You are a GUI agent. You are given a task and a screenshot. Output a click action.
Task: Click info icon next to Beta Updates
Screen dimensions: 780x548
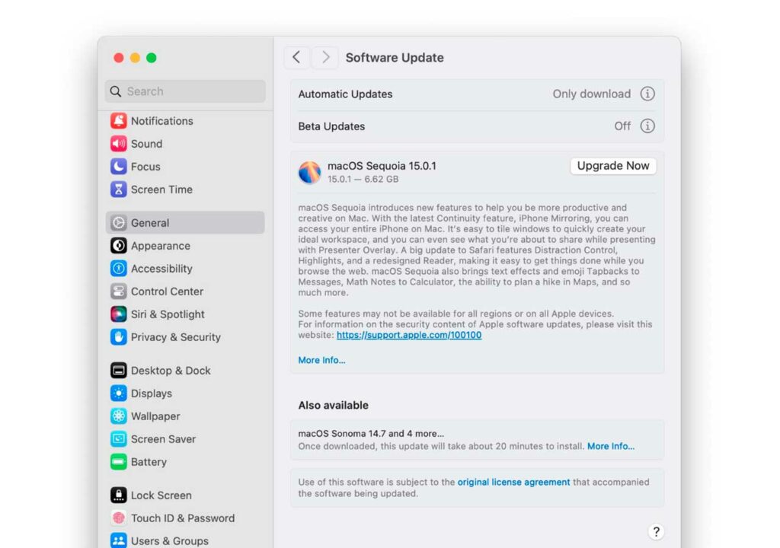tap(647, 126)
